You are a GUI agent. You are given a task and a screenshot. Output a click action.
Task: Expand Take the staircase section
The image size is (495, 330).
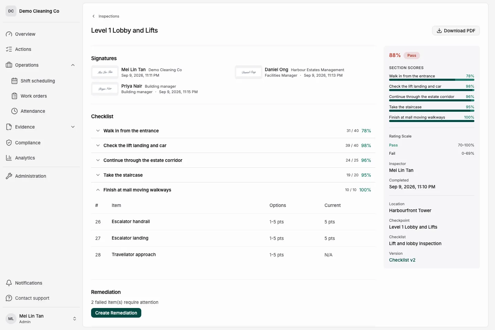point(233,175)
